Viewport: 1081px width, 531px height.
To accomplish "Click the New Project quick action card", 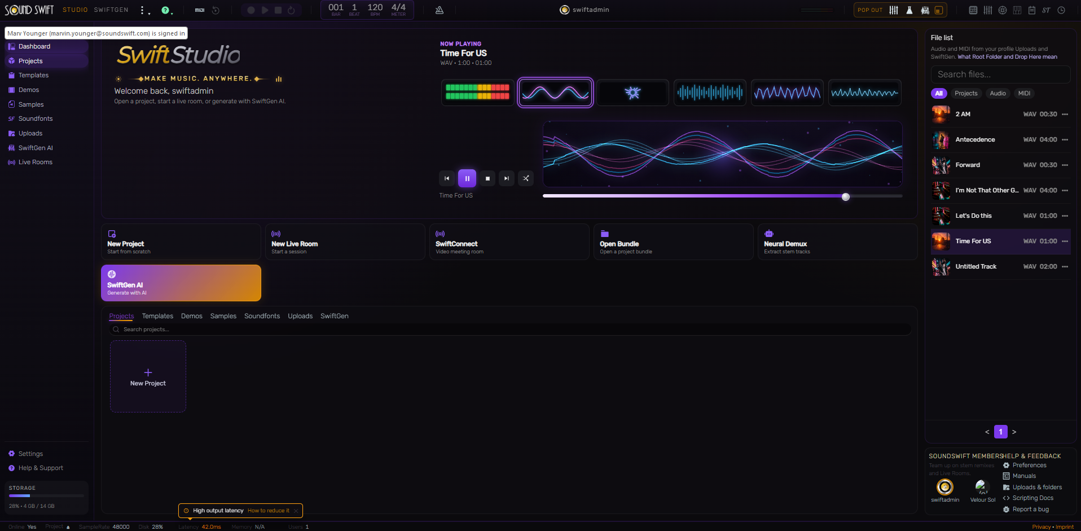I will point(181,242).
